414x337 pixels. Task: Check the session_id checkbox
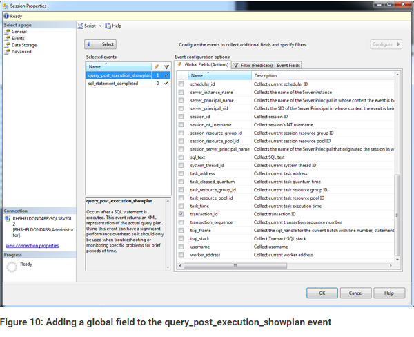tap(181, 117)
